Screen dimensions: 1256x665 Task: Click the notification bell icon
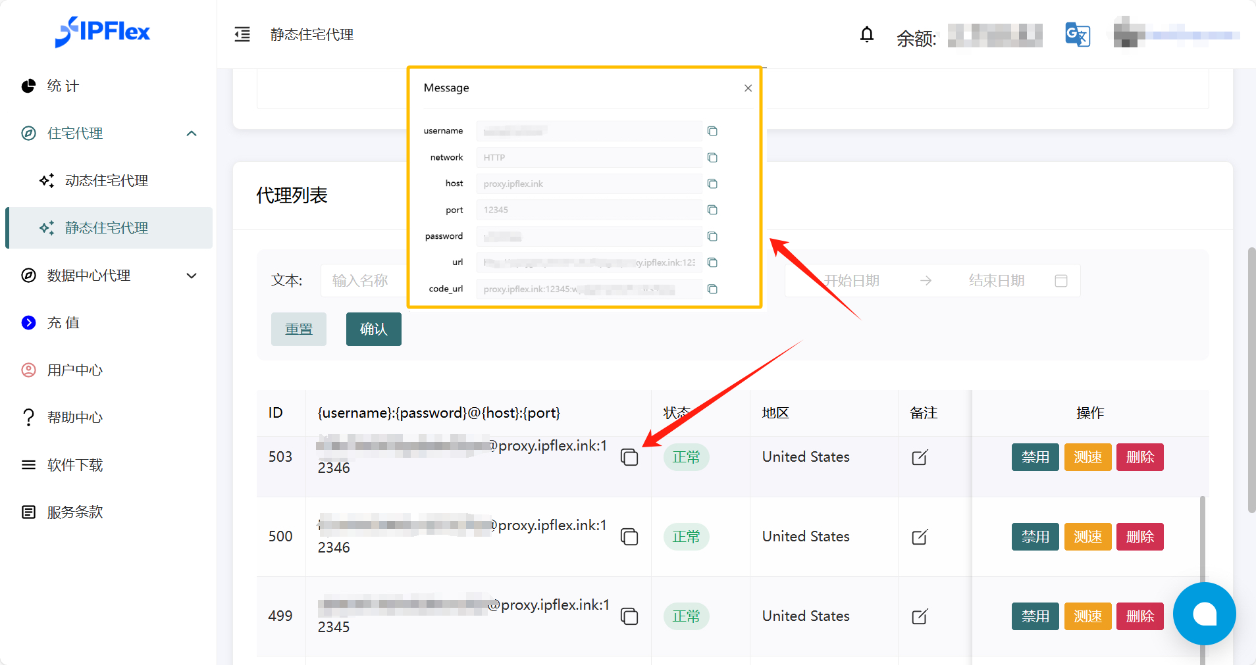click(867, 34)
